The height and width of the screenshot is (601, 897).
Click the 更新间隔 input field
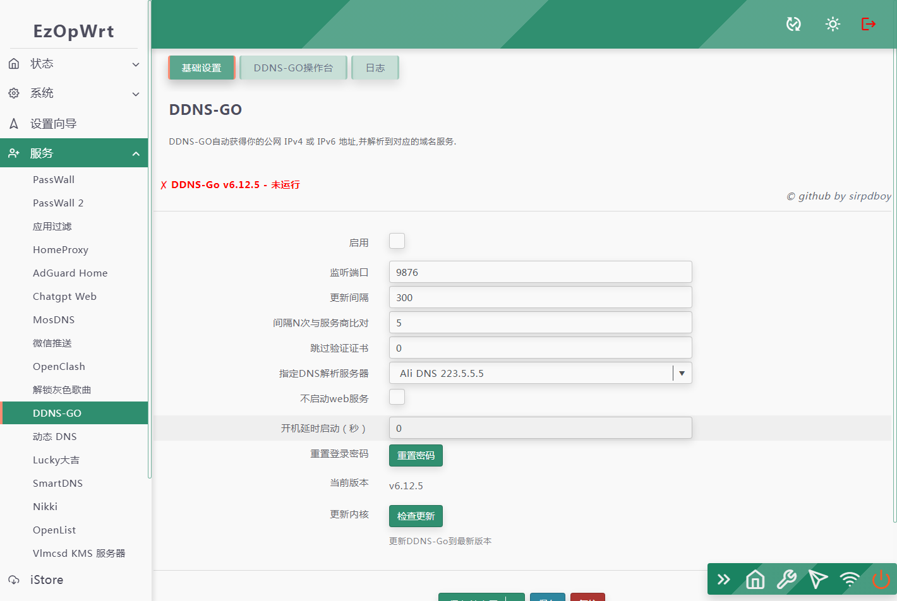tap(541, 297)
